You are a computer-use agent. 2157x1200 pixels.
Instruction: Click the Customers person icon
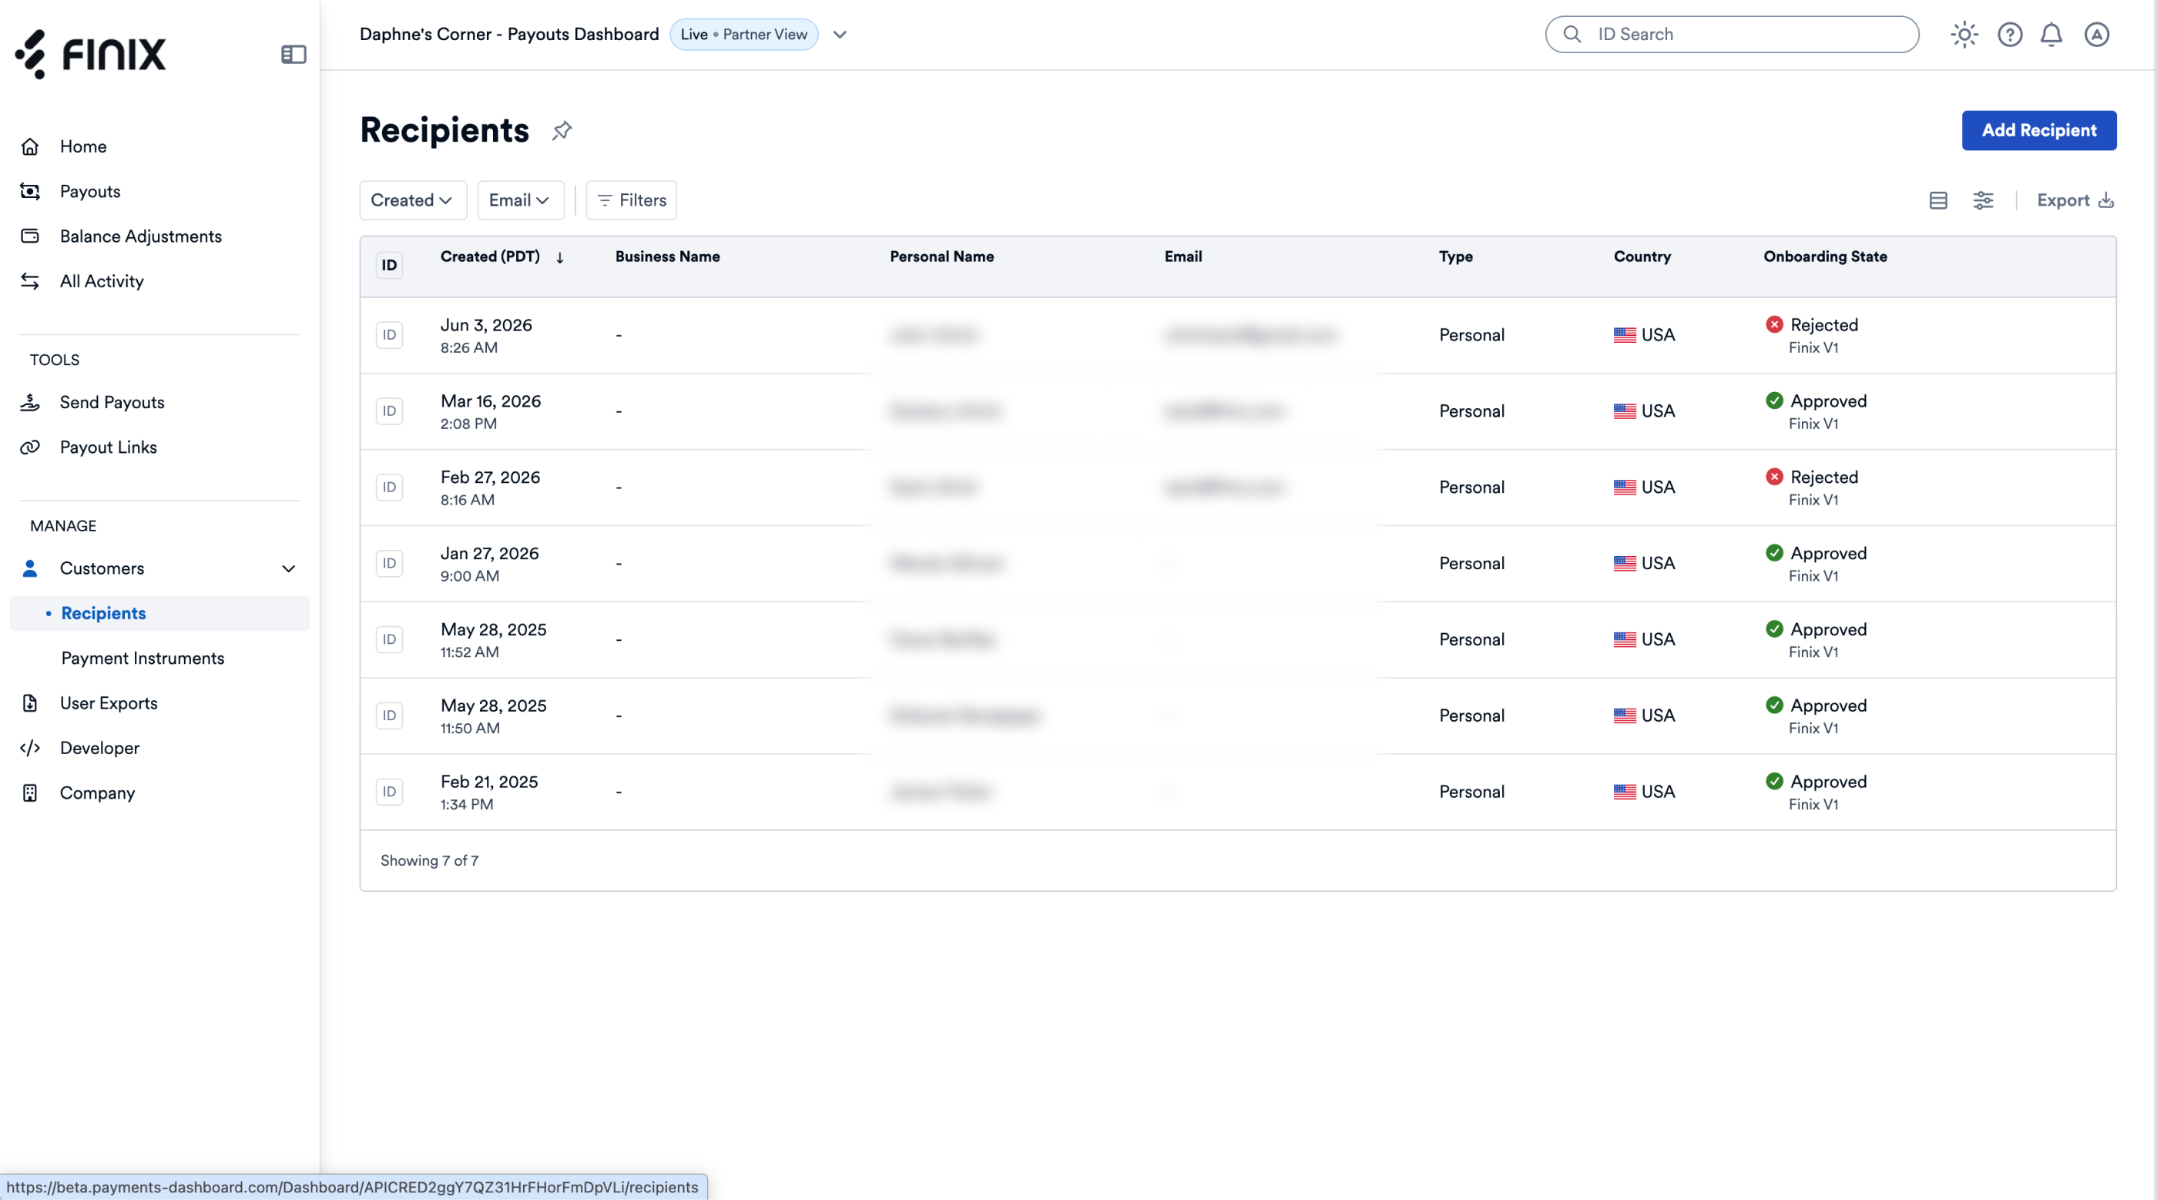[x=30, y=568]
